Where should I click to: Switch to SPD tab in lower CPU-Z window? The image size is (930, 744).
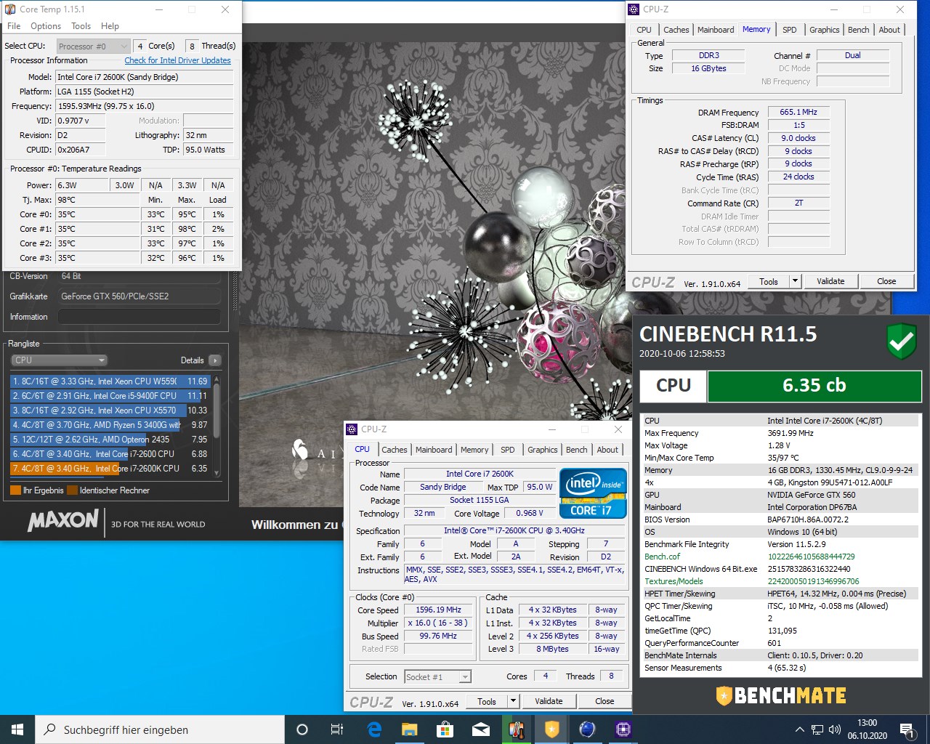(508, 450)
